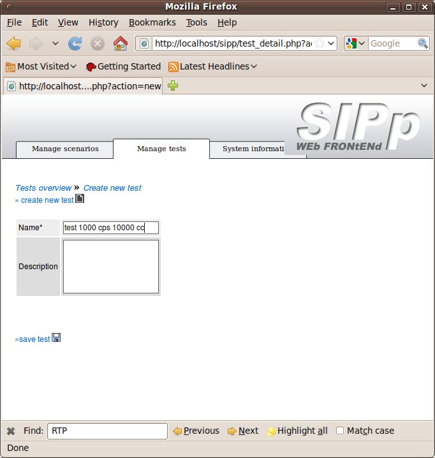Open the History menu

pos(103,22)
